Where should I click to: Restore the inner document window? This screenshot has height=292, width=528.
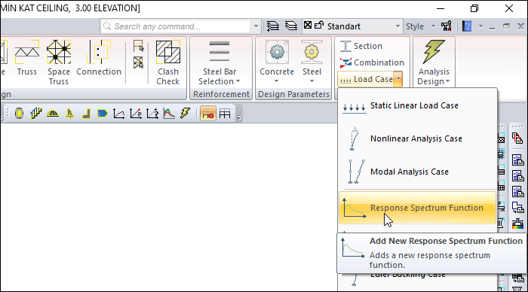pos(506,26)
